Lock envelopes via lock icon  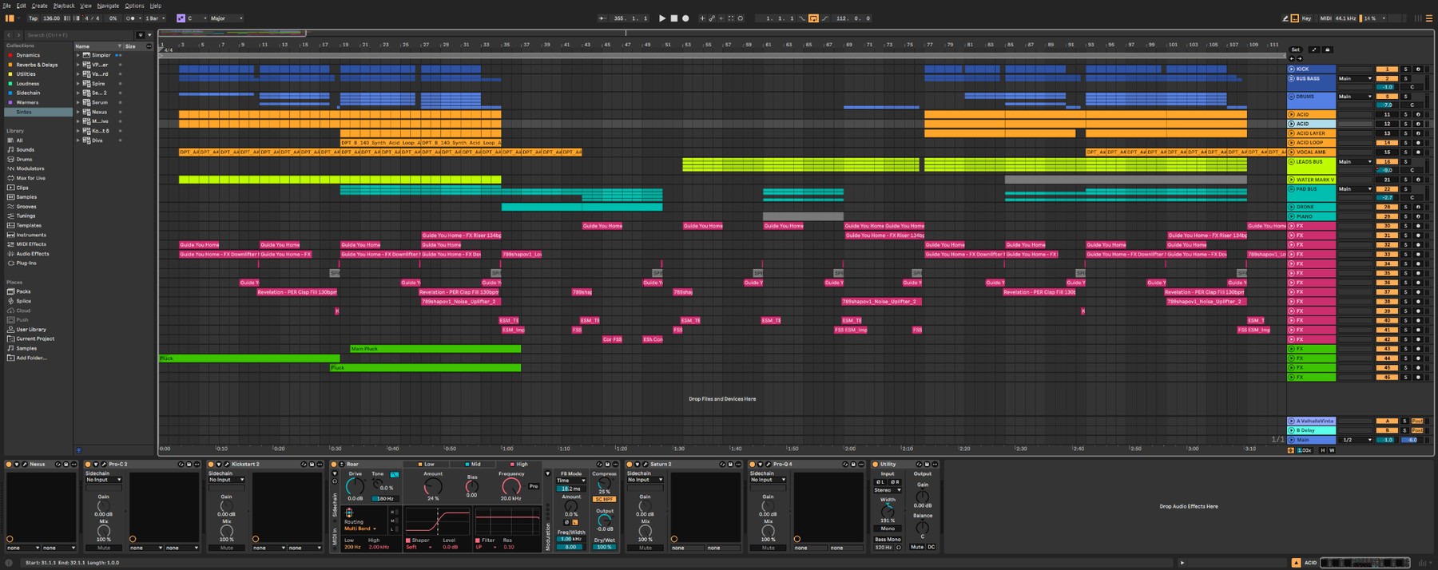tap(1328, 49)
